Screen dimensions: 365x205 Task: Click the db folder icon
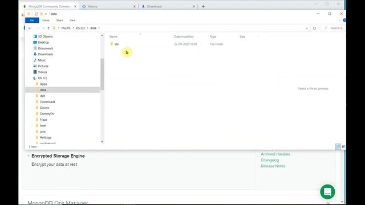pos(112,44)
